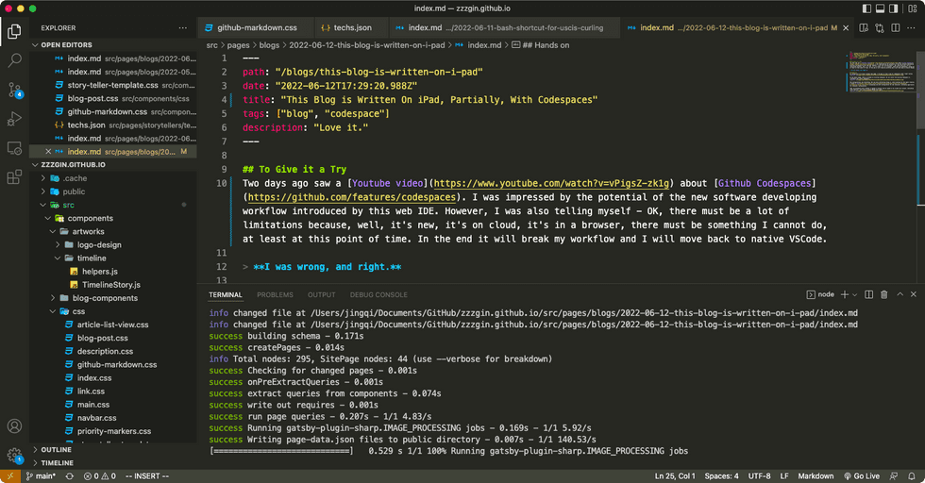The width and height of the screenshot is (925, 483).
Task: Open Explorer more actions ellipsis
Action: (183, 27)
